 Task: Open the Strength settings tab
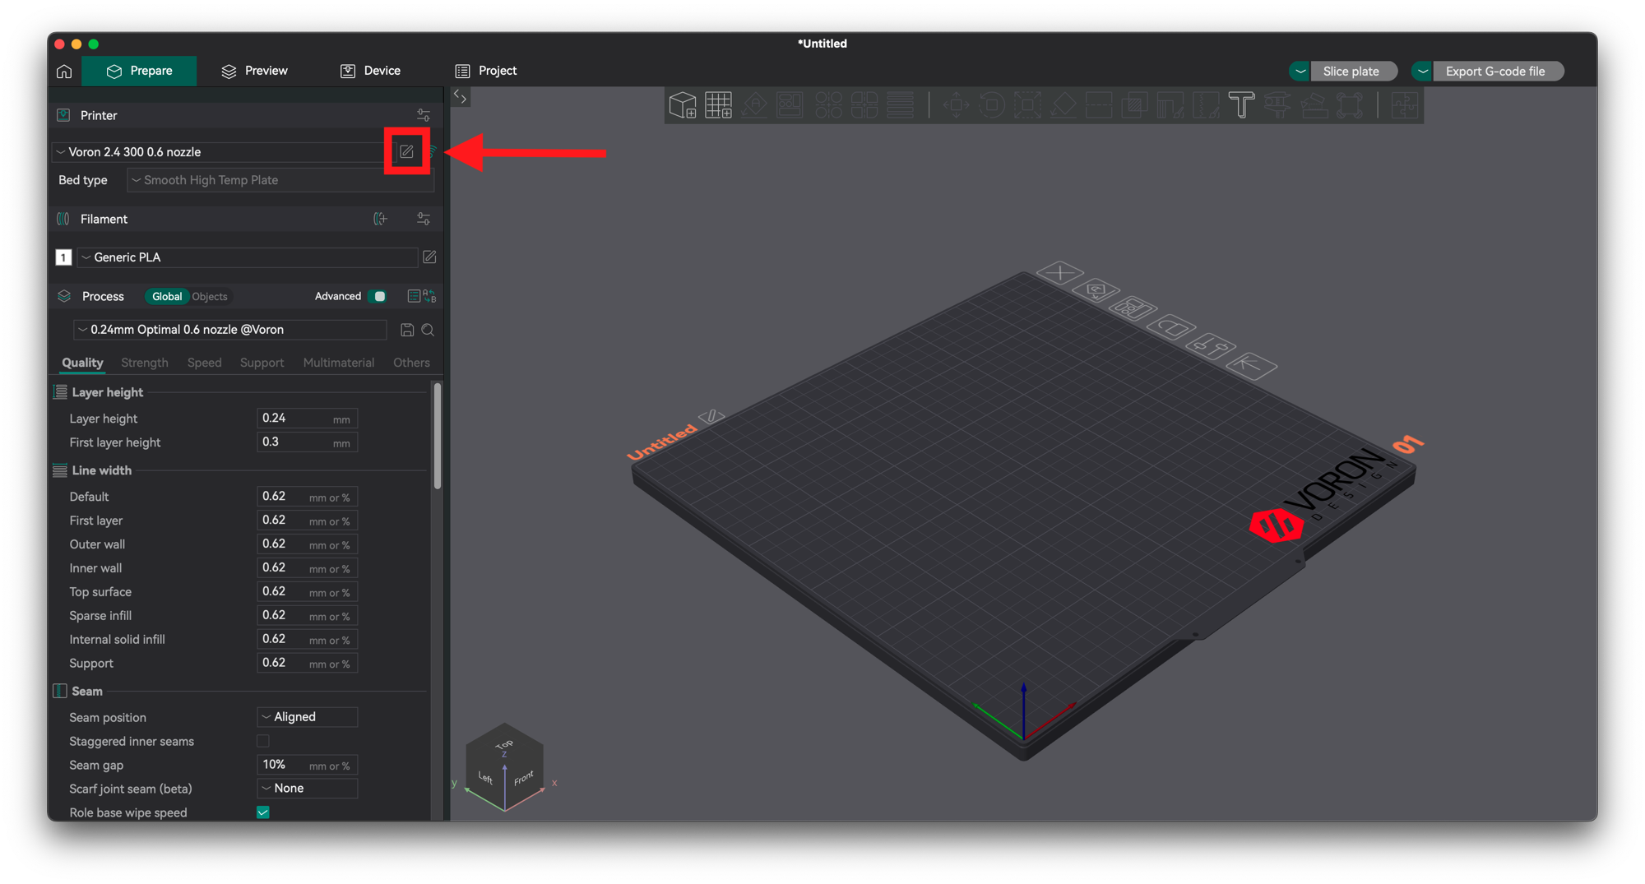tap(145, 363)
